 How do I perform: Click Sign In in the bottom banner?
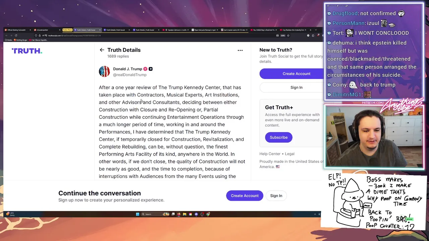(x=276, y=195)
